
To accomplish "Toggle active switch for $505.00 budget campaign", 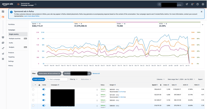I will point(44,100).
